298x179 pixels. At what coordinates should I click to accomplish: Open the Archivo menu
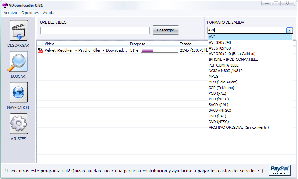tap(10, 13)
